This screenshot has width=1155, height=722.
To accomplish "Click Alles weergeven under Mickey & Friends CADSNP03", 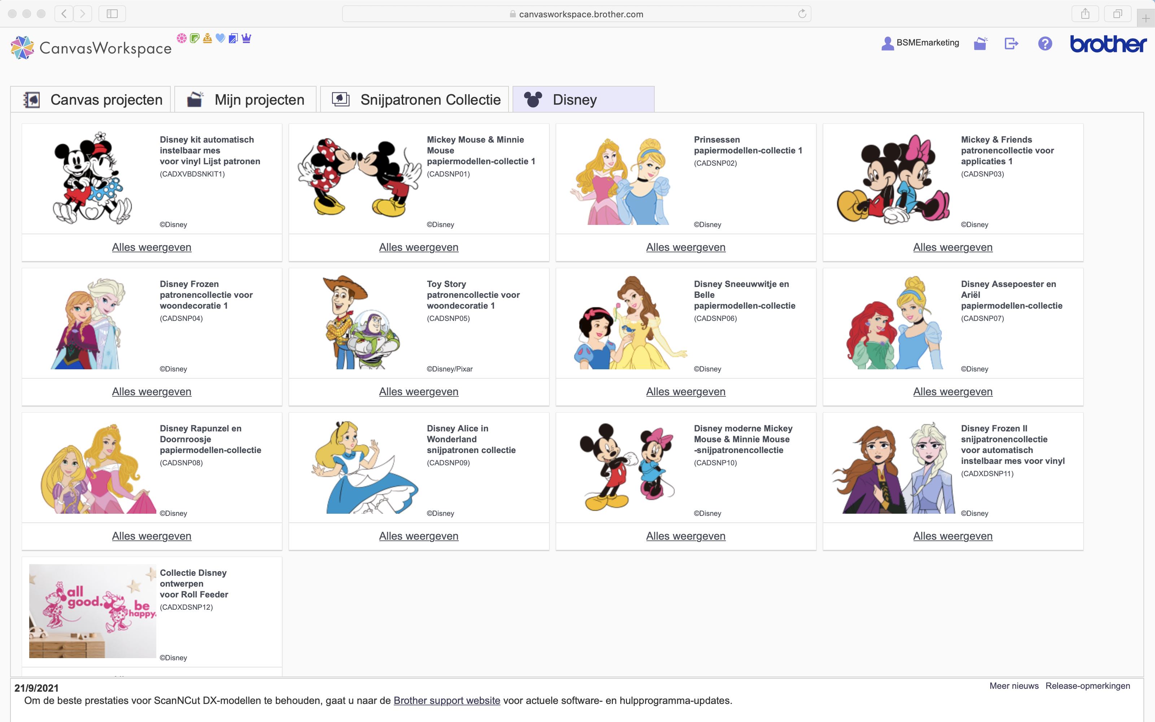I will click(953, 247).
